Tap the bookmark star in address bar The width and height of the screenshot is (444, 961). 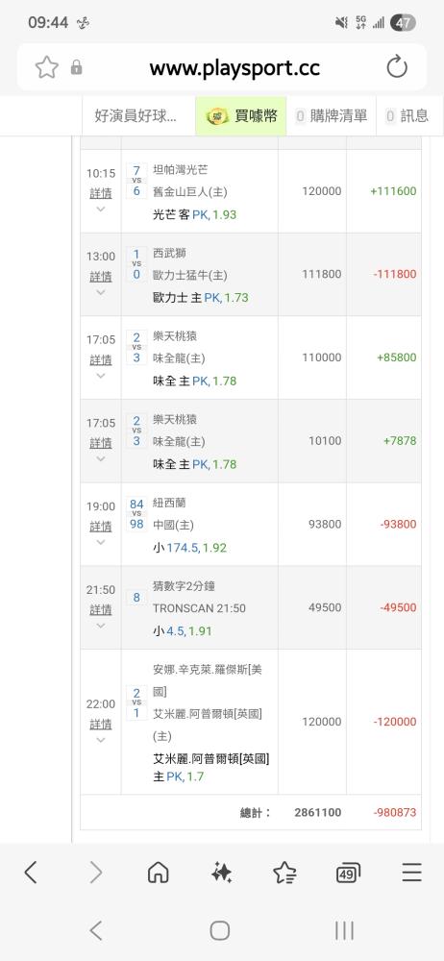click(46, 67)
